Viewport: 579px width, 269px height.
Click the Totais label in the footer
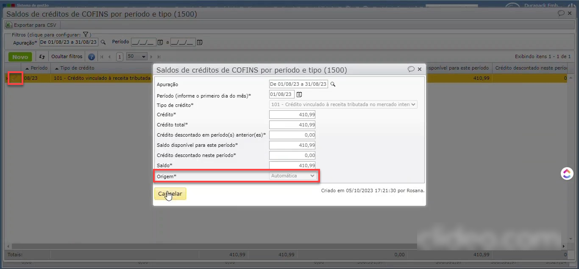point(14,255)
